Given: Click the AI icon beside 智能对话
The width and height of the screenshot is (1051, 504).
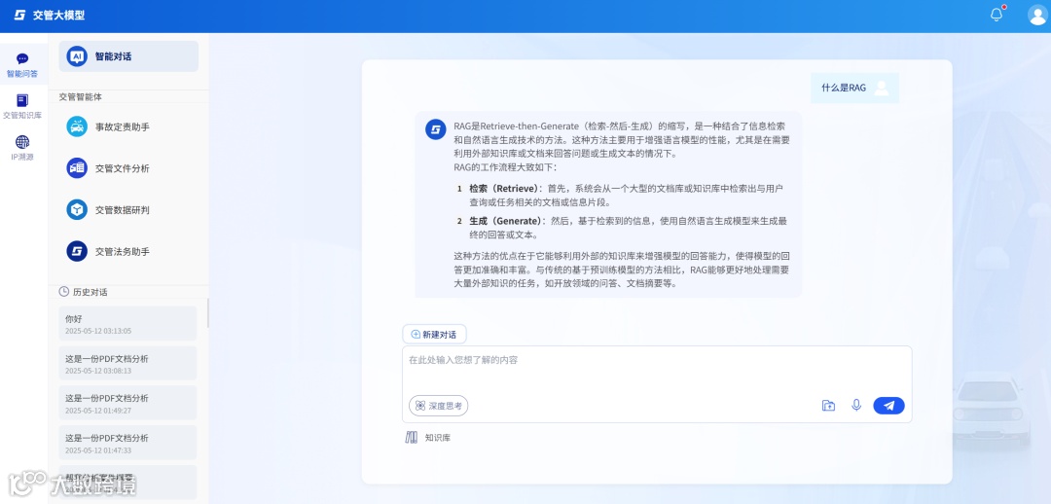Looking at the screenshot, I should pos(77,56).
